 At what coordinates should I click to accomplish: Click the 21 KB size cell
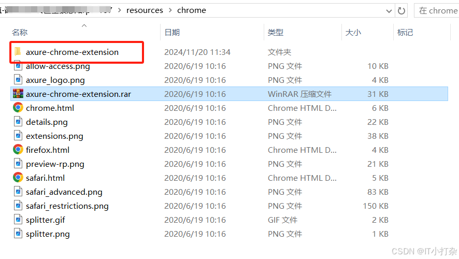point(378,164)
